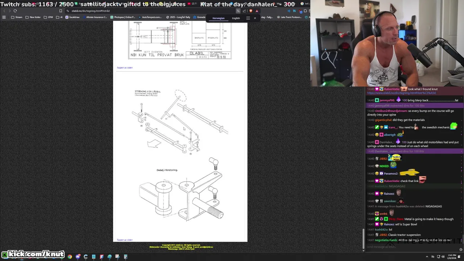This screenshot has height=261, width=464.
Task: Click the steering assembly drawing
Action: [x=181, y=123]
